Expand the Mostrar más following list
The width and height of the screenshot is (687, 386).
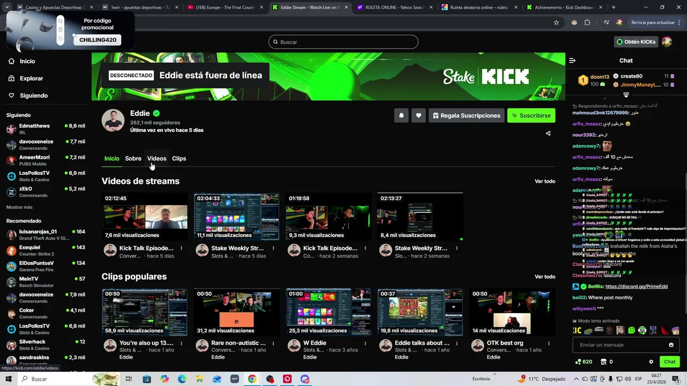[x=19, y=207]
